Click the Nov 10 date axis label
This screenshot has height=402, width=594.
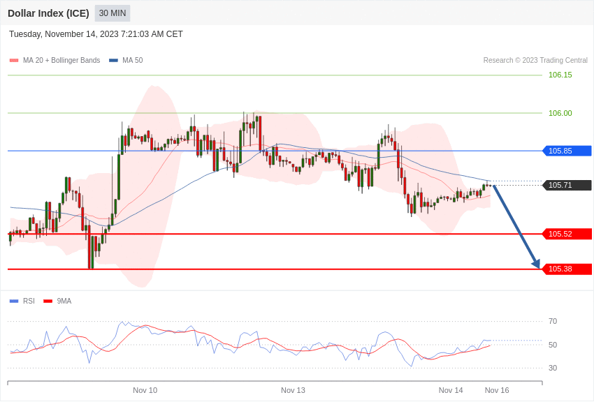145,390
